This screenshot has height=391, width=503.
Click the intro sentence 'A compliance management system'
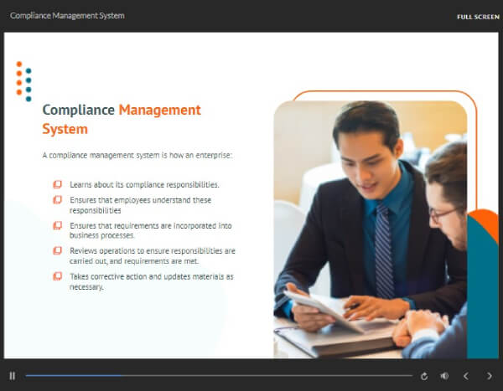(x=137, y=156)
